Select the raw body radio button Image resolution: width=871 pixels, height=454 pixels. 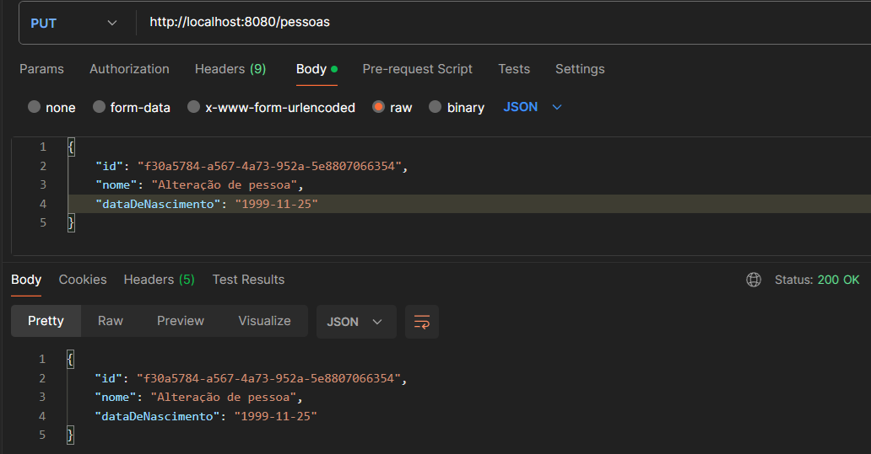point(379,107)
